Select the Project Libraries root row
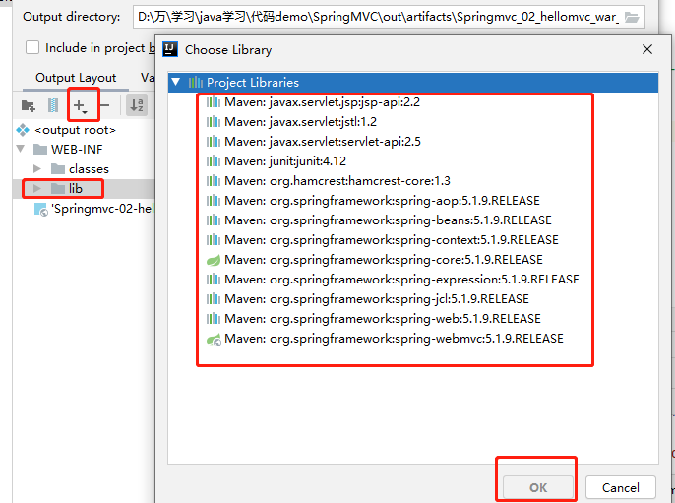675x503 pixels. 413,83
